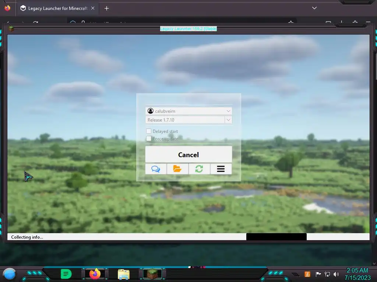Viewport: 377px width, 282px height.
Task: Toggle the Force update checkbox
Action: 149,138
